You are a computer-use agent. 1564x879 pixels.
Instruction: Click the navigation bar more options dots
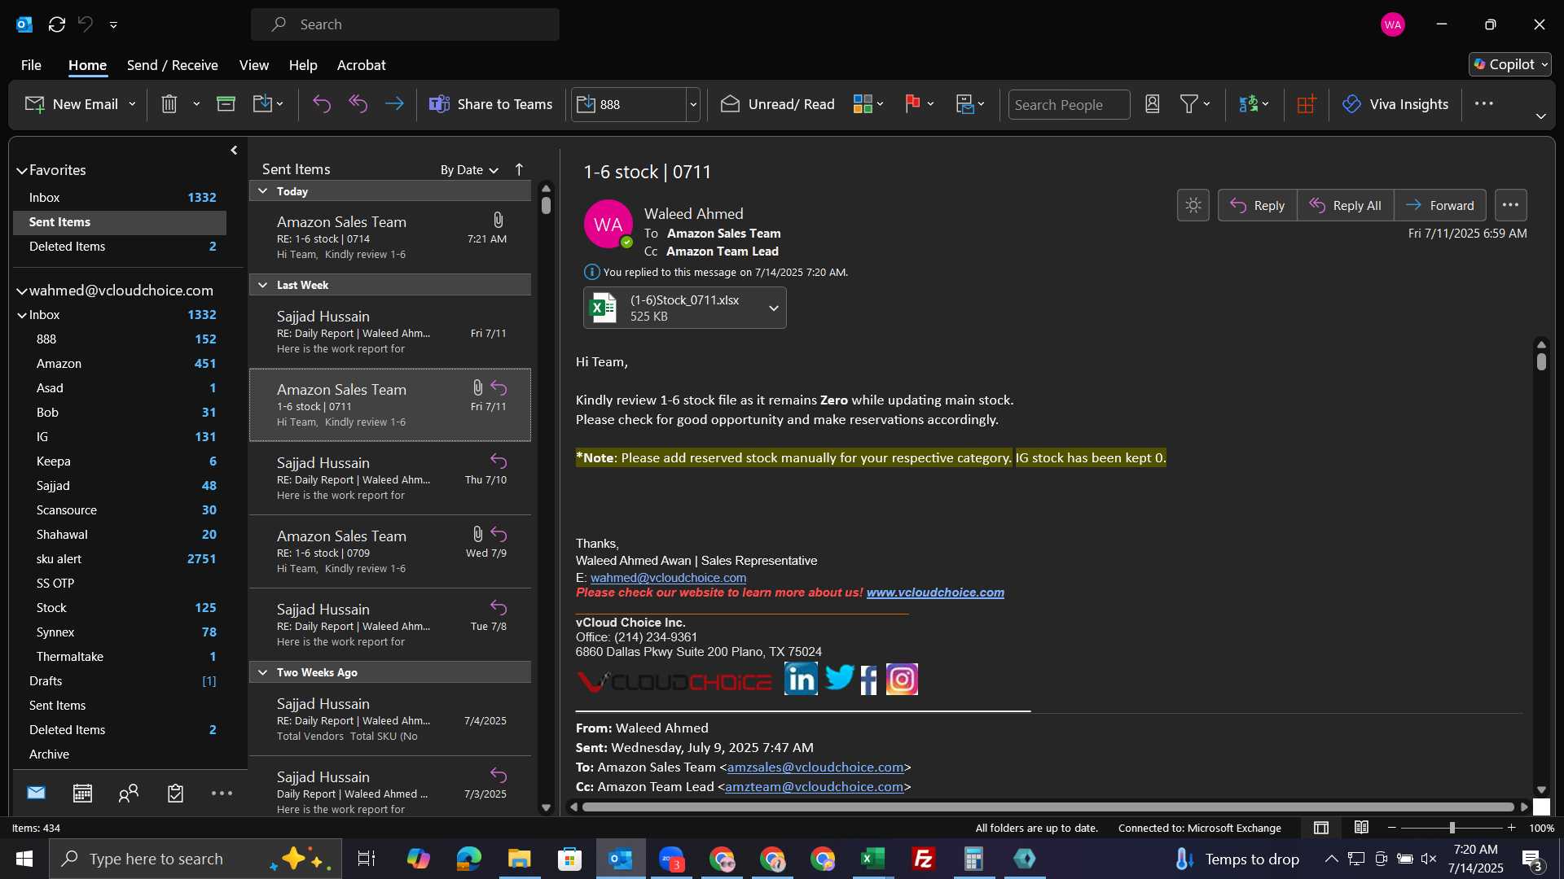point(222,793)
